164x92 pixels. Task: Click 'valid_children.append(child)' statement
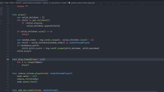(43, 26)
